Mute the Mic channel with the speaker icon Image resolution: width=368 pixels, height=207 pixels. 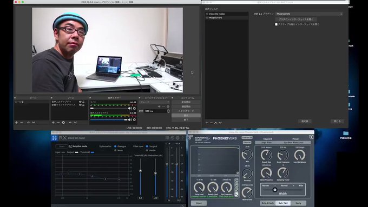[x=130, y=108]
